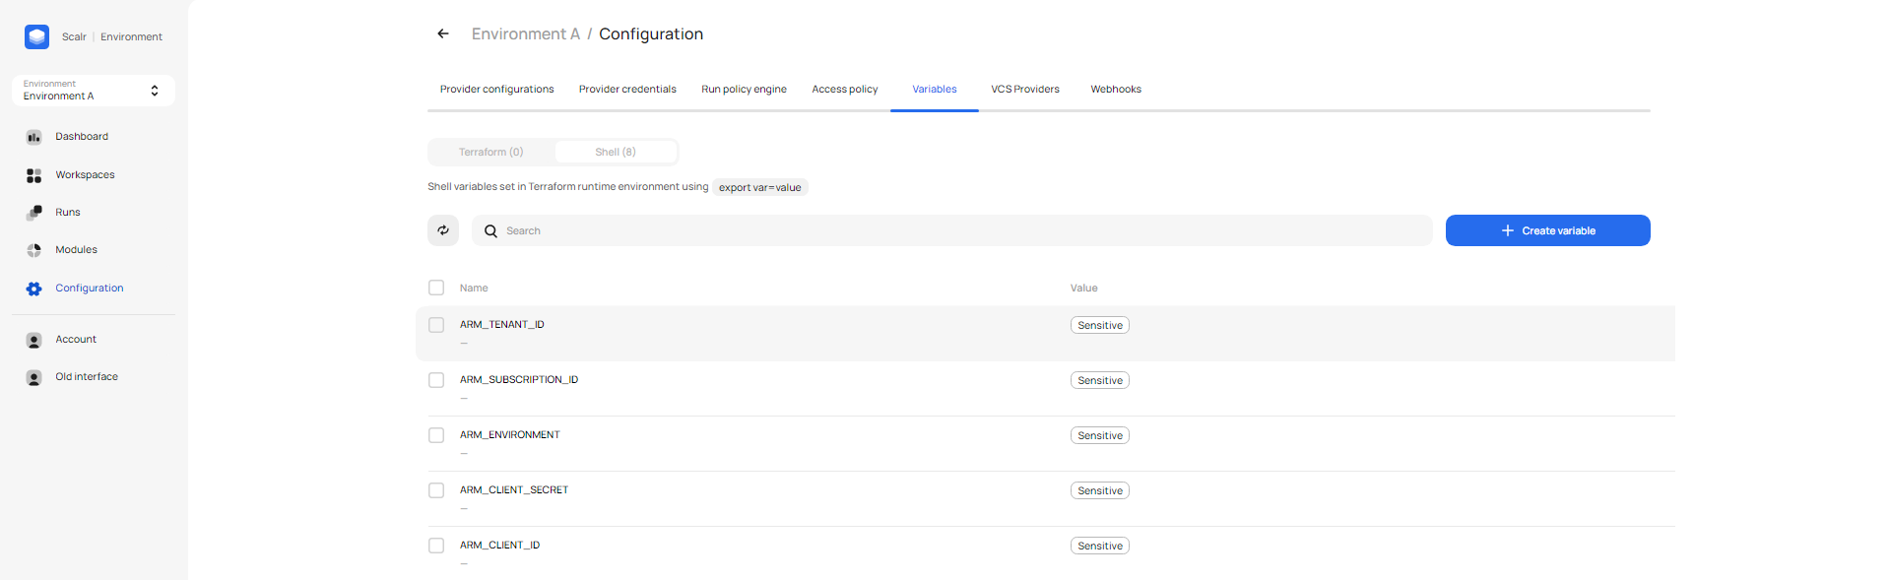
Task: Click the Sensitive badge for ARM_CLIENT_ID
Action: [x=1100, y=546]
